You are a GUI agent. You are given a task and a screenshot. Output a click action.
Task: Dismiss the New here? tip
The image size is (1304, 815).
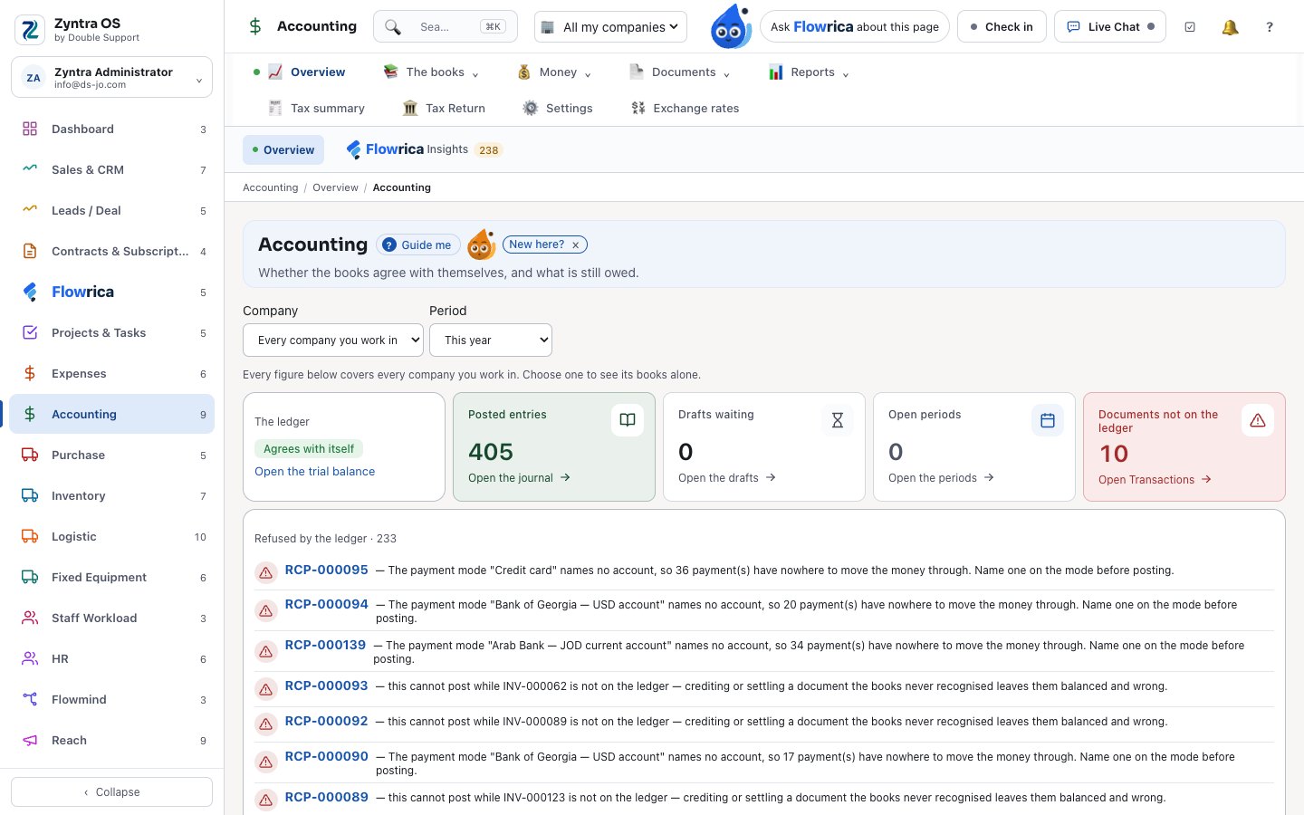coord(576,245)
